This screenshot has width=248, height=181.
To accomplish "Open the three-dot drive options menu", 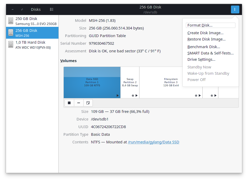I will point(235,9).
